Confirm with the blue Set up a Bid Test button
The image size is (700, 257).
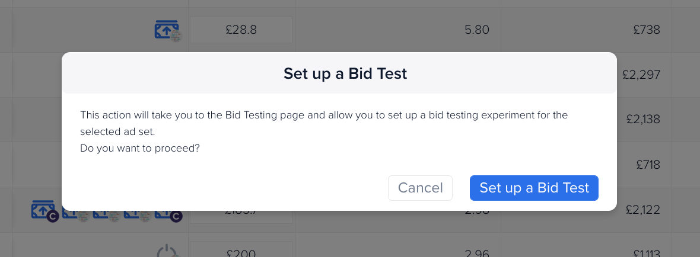(x=534, y=188)
